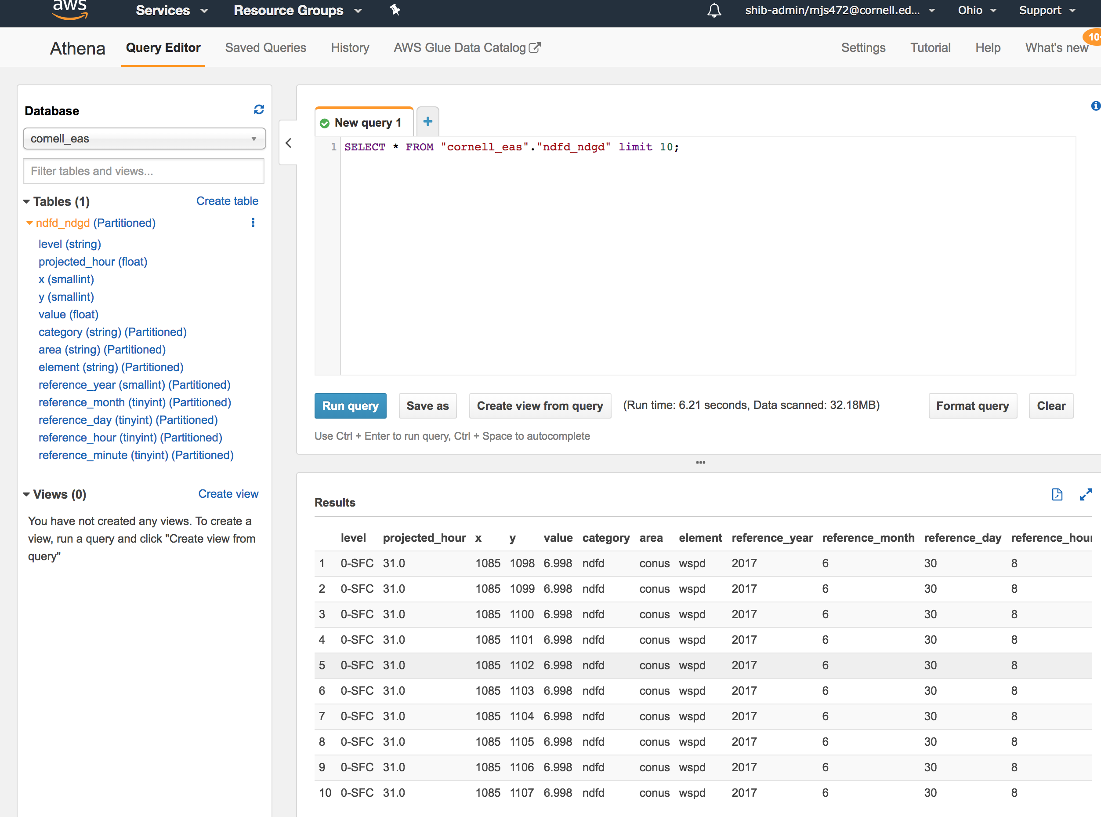Image resolution: width=1101 pixels, height=817 pixels.
Task: Open Athena Settings
Action: (863, 48)
